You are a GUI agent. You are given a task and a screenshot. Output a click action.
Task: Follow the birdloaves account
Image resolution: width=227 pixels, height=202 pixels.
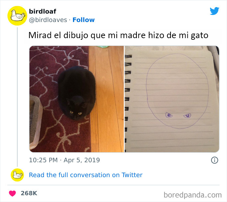coord(84,20)
